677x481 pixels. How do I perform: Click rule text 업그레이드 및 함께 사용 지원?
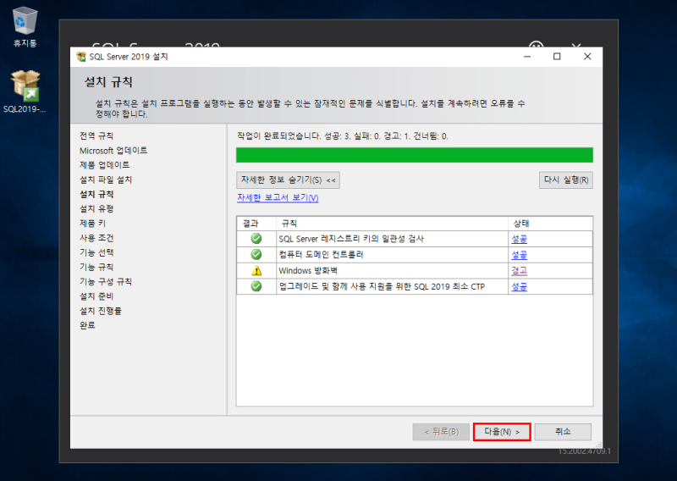click(382, 286)
